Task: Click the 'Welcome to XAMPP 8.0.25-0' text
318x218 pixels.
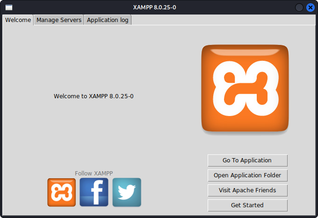Action: click(x=94, y=96)
